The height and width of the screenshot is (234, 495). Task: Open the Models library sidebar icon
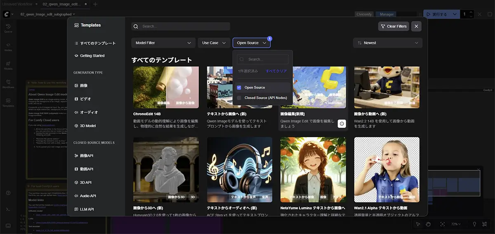point(8,65)
